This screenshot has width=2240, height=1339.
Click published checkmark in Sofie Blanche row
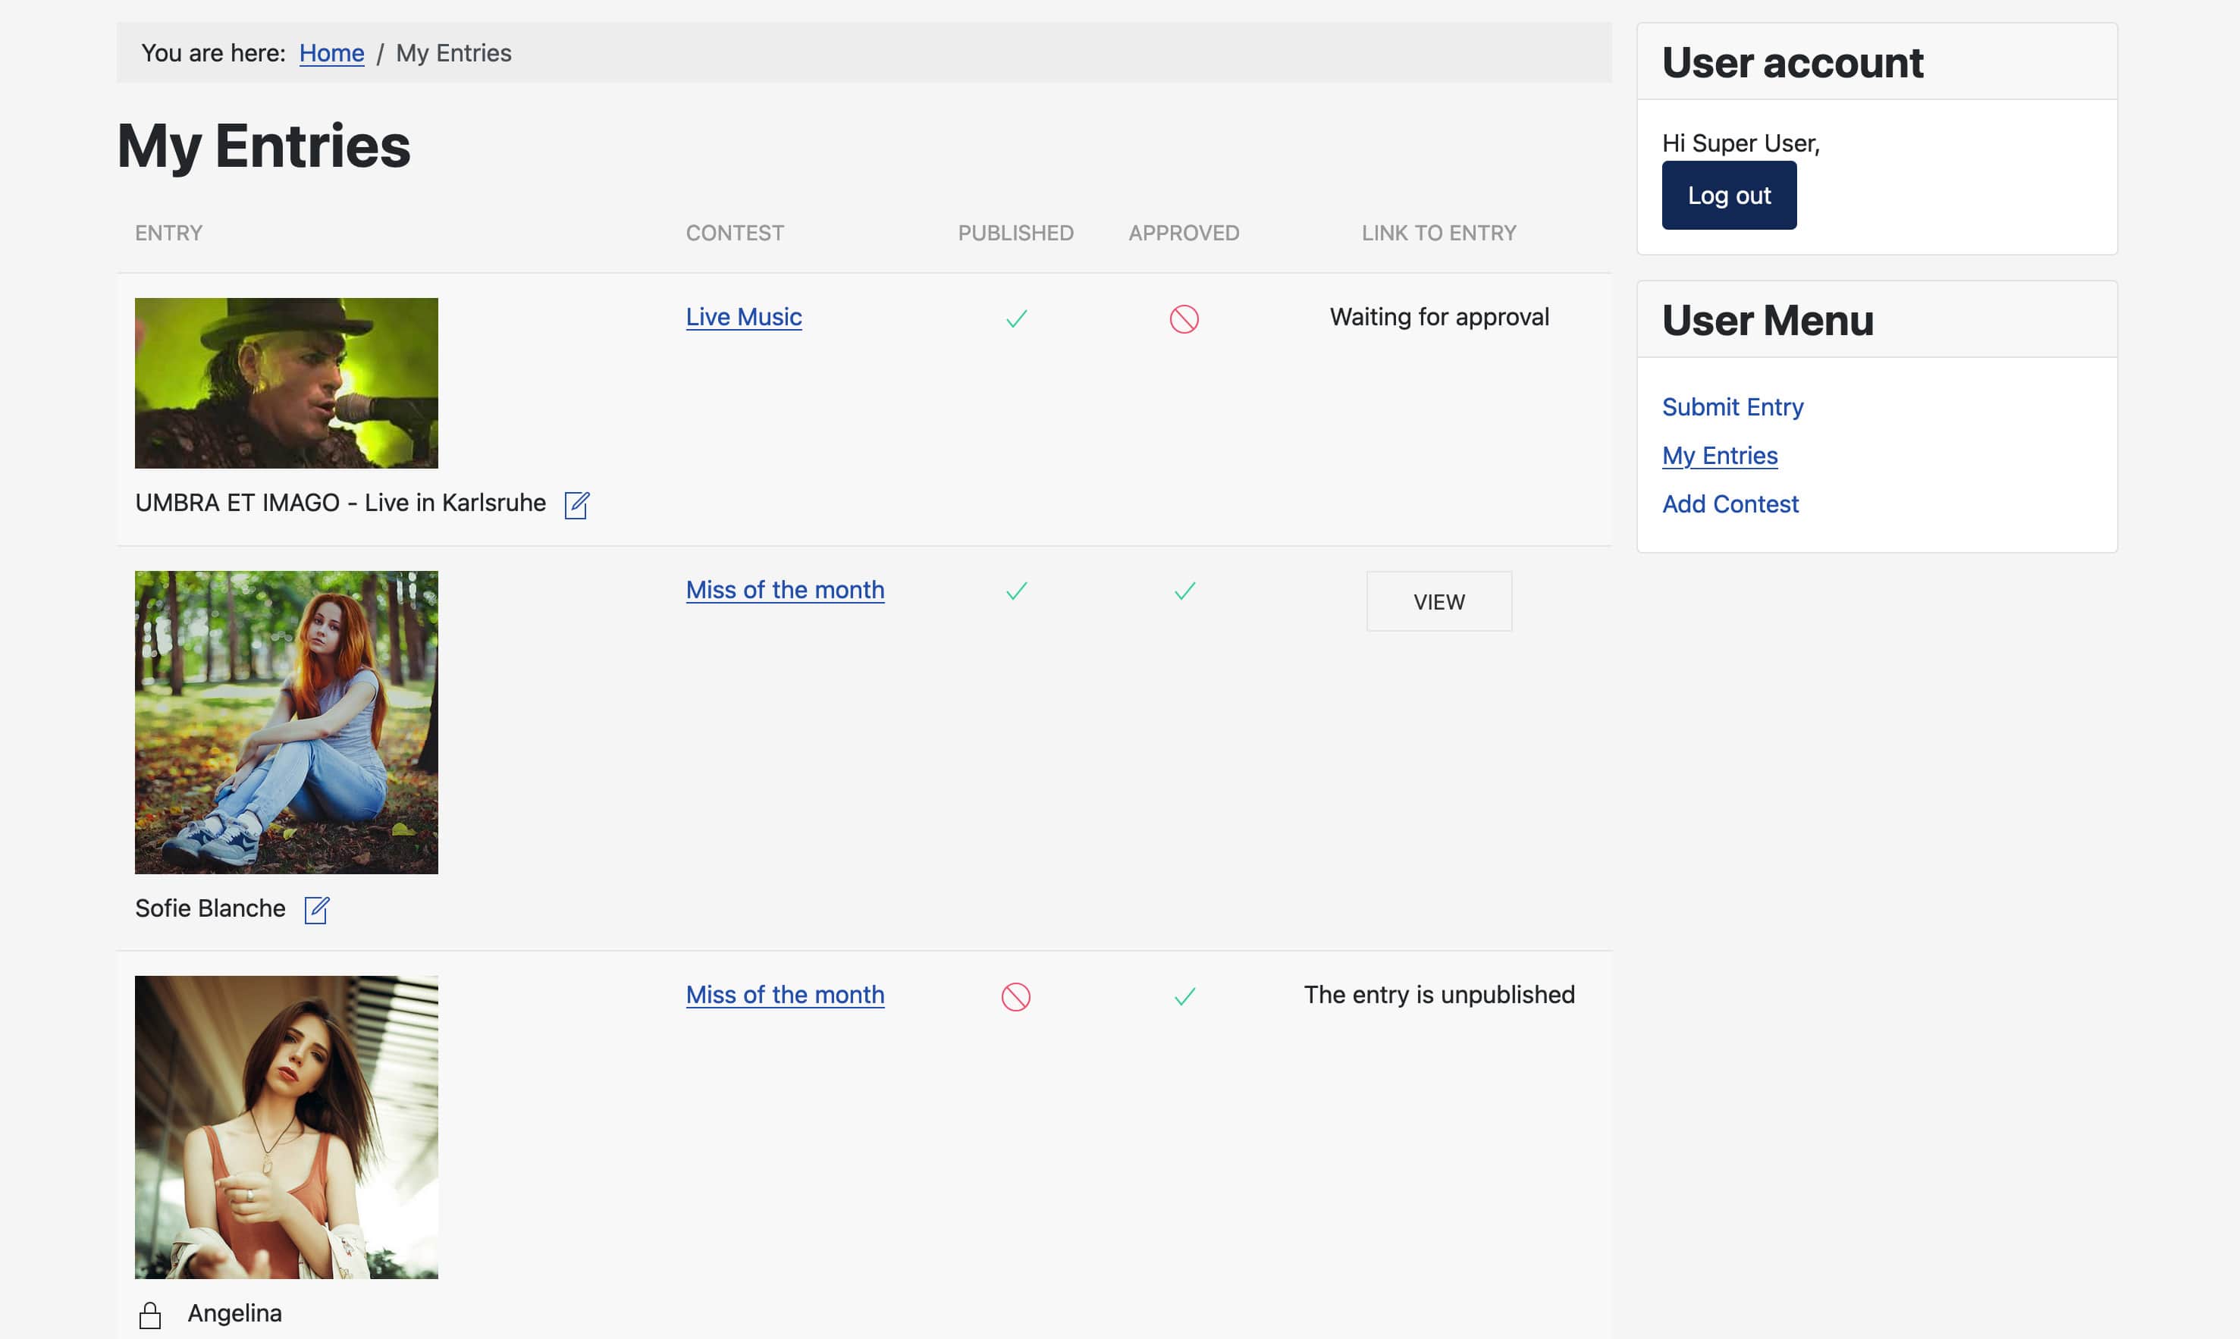coord(1016,591)
